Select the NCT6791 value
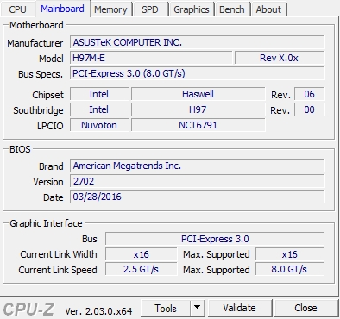Viewport: 340px width, 319px height. coord(198,125)
